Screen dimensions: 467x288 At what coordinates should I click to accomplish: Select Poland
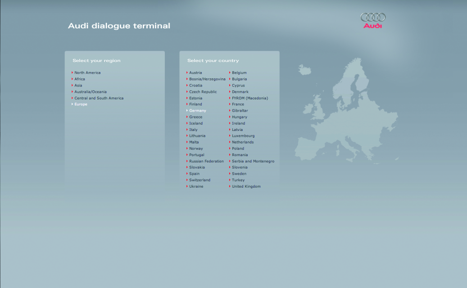click(x=238, y=148)
